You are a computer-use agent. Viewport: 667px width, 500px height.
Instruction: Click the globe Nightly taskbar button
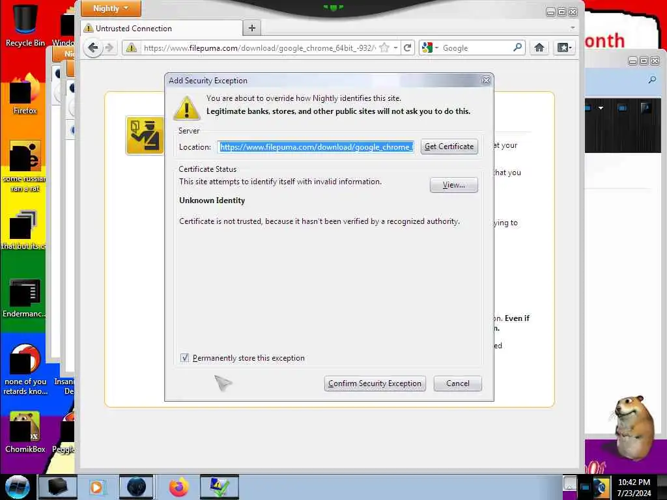click(x=136, y=487)
